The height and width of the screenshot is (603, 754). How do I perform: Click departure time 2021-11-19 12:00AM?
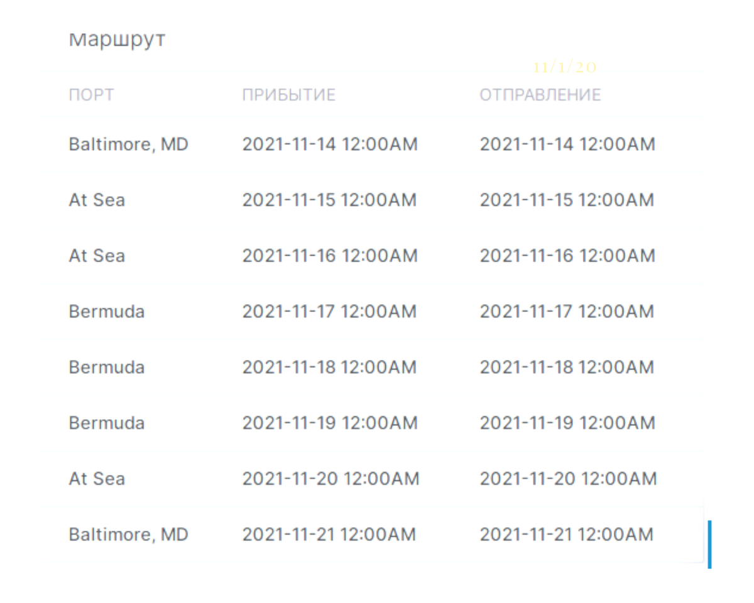coord(567,423)
